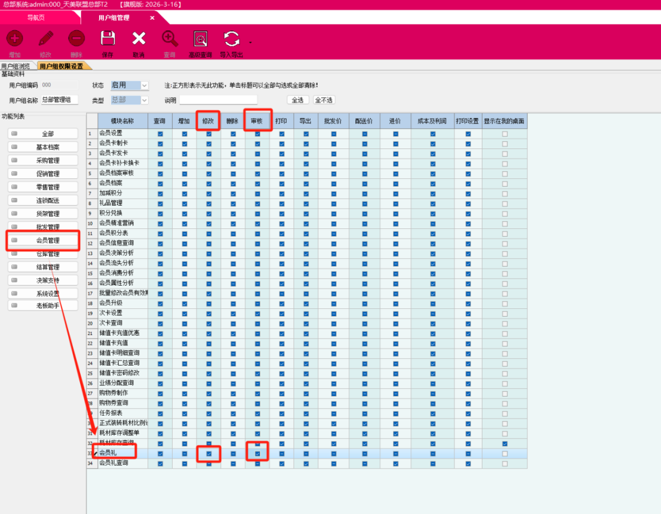Screen dimensions: 661x514
Task: Click the 删除 (Delete) minus icon
Action: pyautogui.click(x=76, y=39)
